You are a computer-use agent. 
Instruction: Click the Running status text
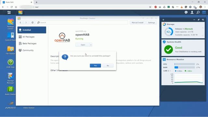(x=79, y=39)
